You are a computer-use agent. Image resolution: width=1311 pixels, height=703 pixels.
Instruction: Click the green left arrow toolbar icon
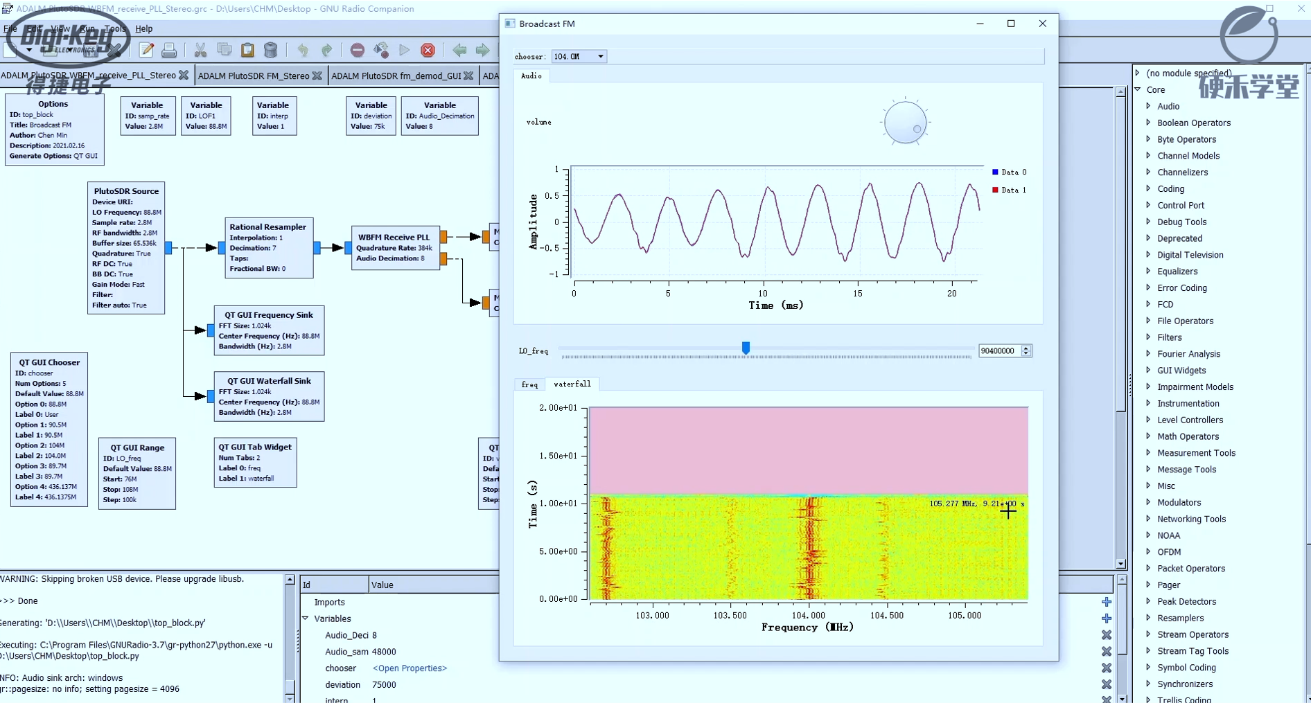[x=459, y=50]
